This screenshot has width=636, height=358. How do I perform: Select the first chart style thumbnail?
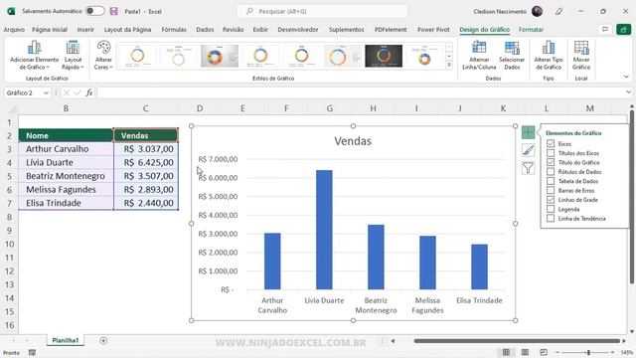[x=137, y=56]
